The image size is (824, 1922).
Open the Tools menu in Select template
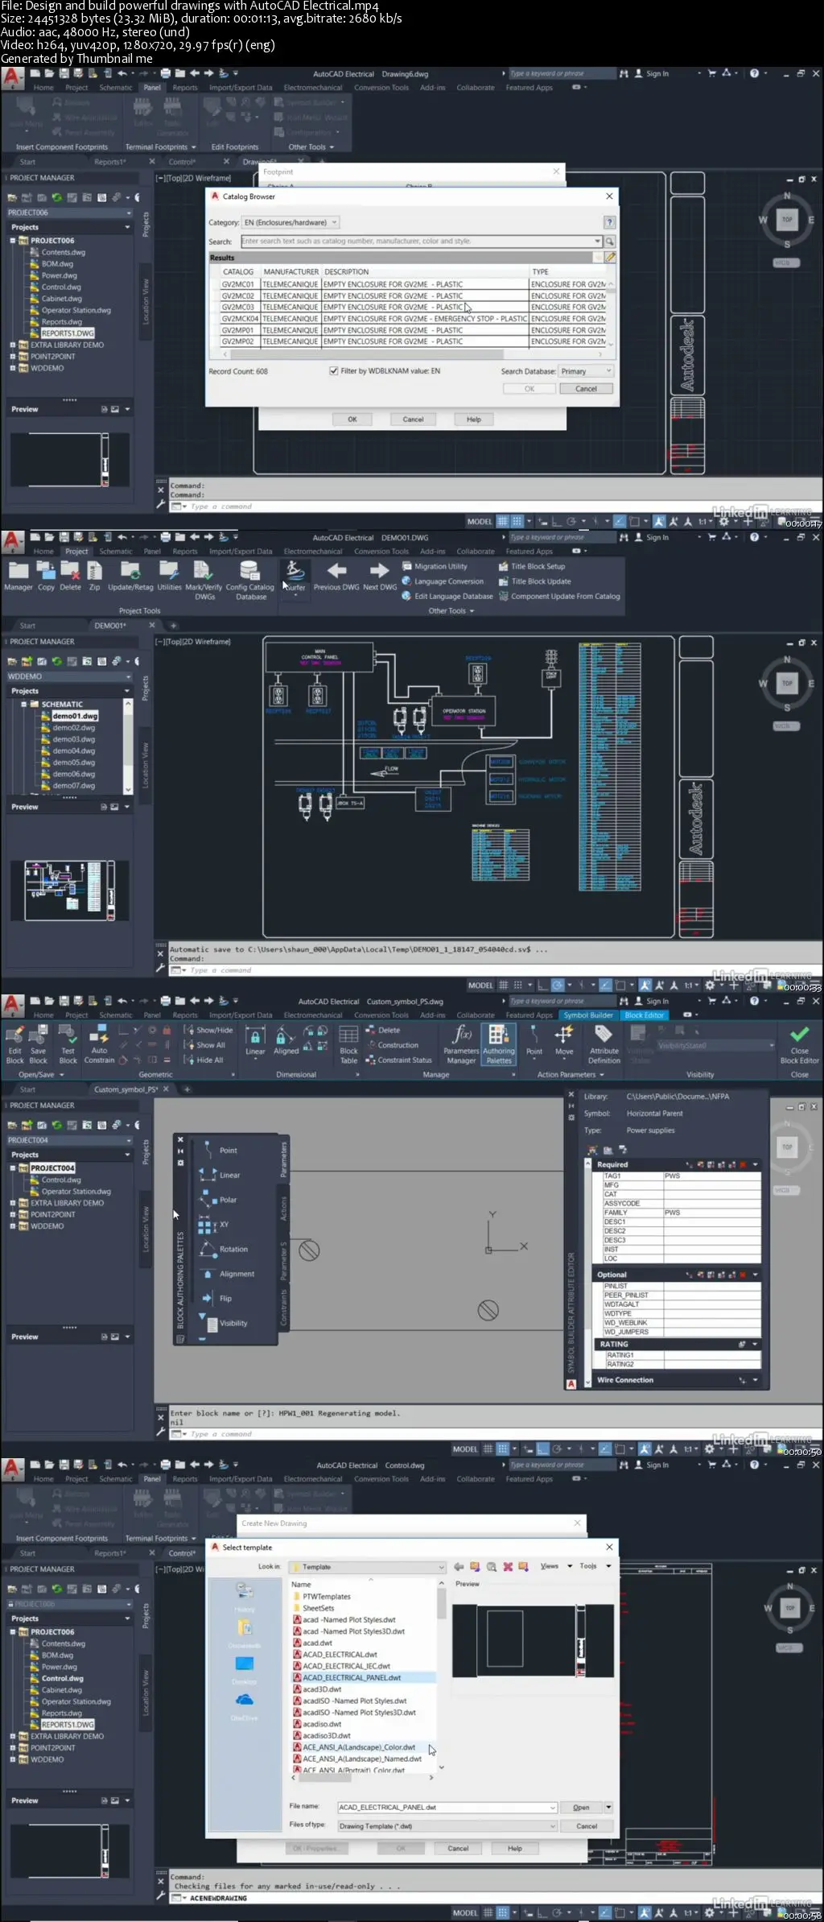(594, 1566)
